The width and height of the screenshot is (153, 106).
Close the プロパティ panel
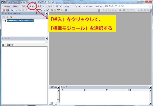[46, 39]
